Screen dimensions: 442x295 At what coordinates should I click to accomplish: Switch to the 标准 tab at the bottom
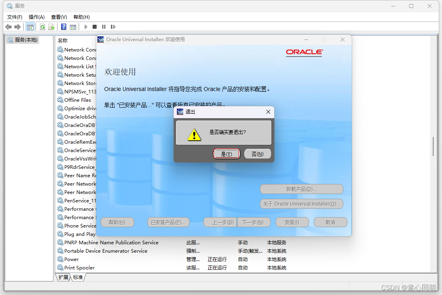(78, 277)
